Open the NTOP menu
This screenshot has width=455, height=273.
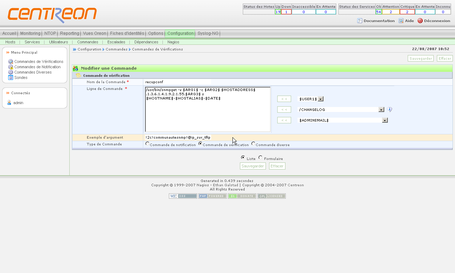pyautogui.click(x=50, y=33)
